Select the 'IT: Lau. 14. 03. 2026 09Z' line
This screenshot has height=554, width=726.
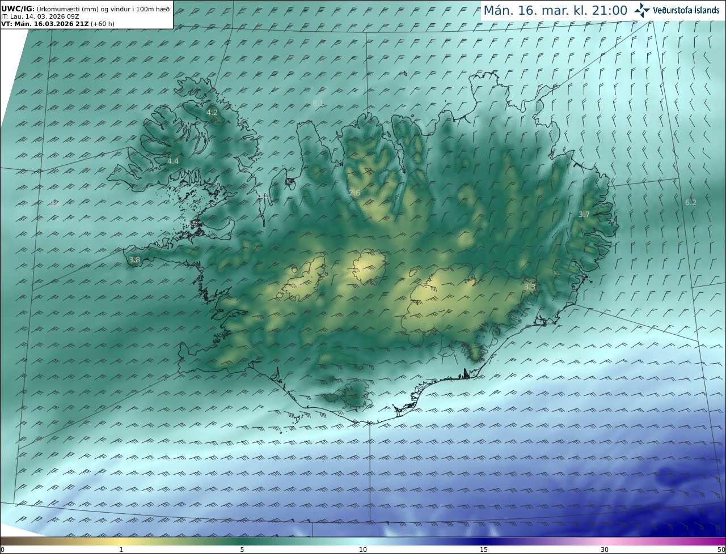click(x=40, y=16)
